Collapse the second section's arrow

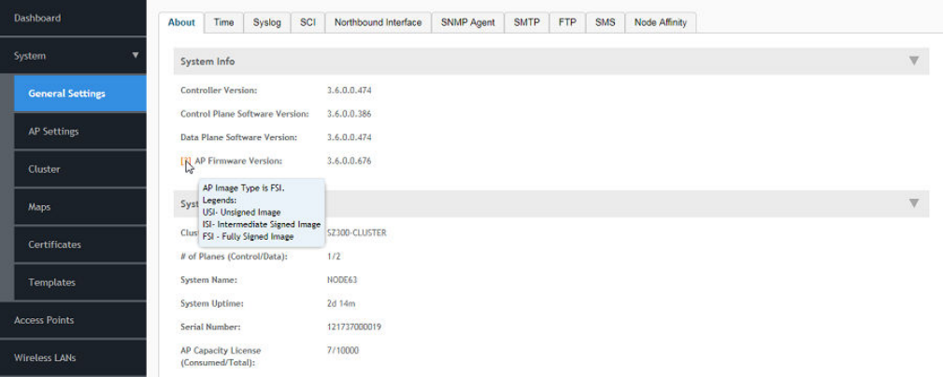pos(913,203)
